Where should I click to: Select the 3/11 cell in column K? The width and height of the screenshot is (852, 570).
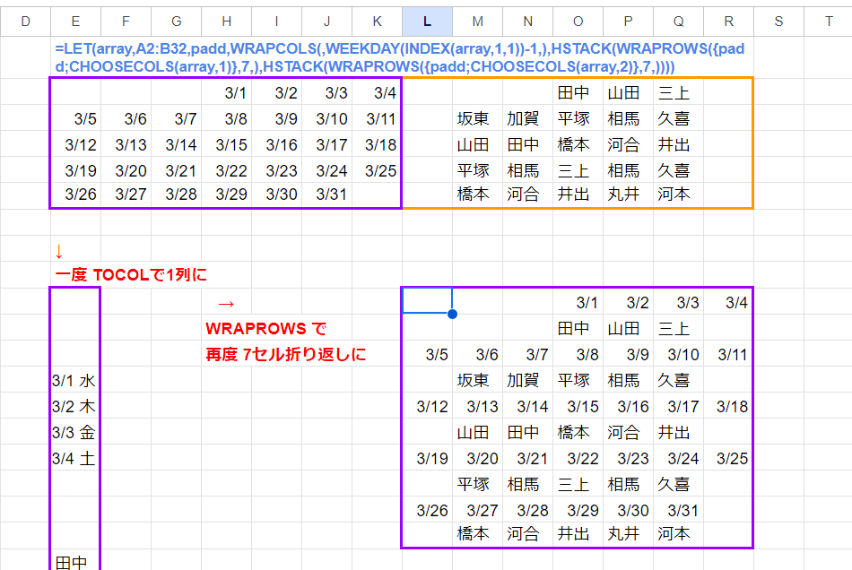tap(377, 119)
